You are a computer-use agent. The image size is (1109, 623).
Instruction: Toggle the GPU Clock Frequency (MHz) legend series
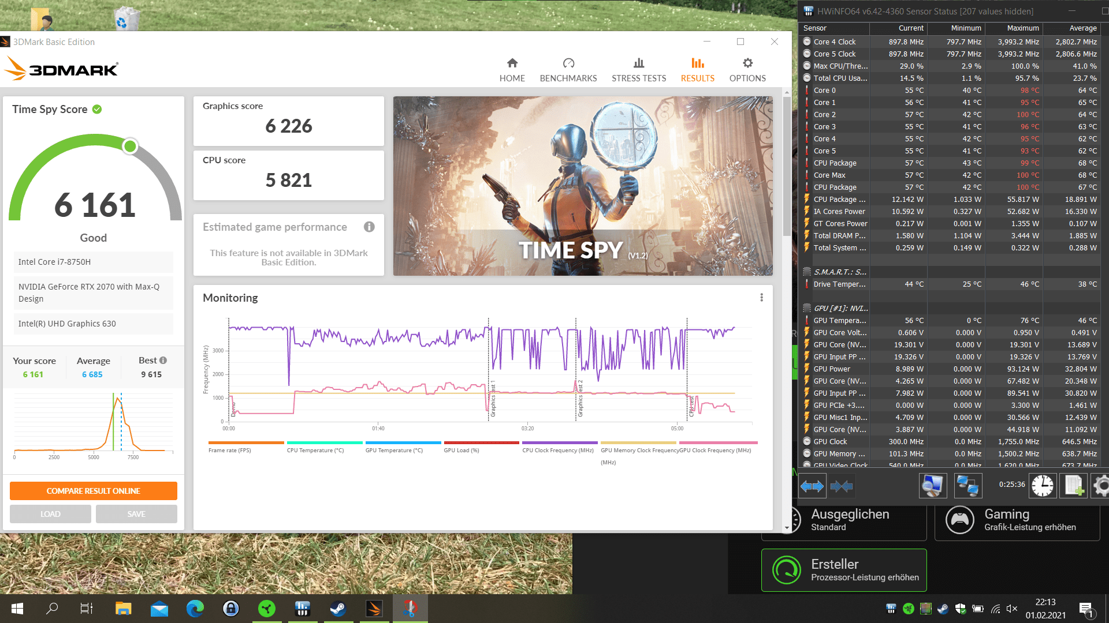[x=718, y=447]
